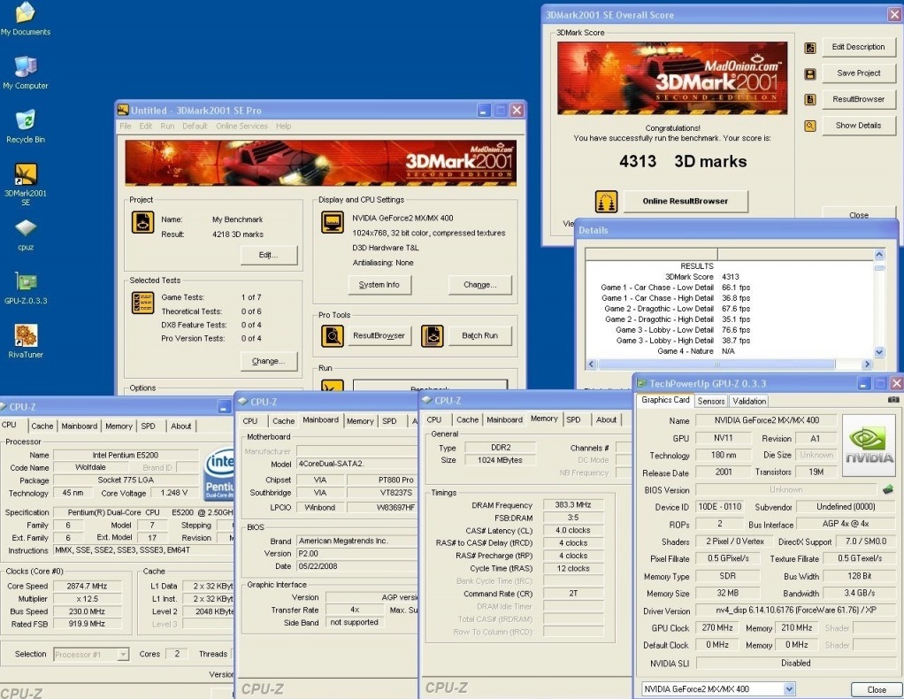Open Processor #1 selection dropdown in CPU-Z
904x699 pixels.
pyautogui.click(x=123, y=655)
